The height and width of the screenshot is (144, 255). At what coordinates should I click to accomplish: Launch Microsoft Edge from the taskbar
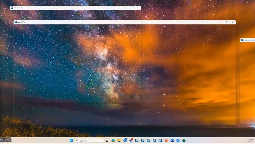coord(113,141)
